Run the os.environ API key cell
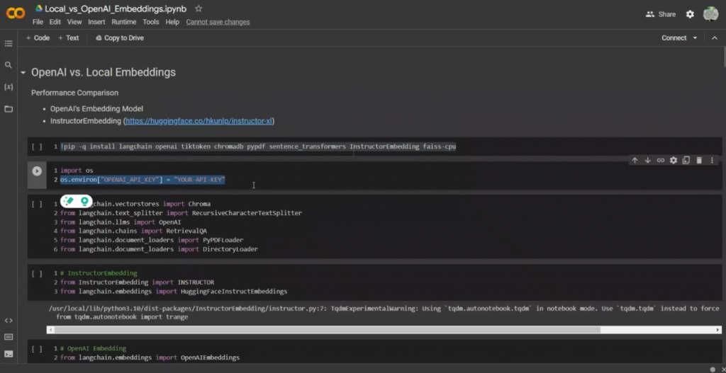 tap(37, 171)
